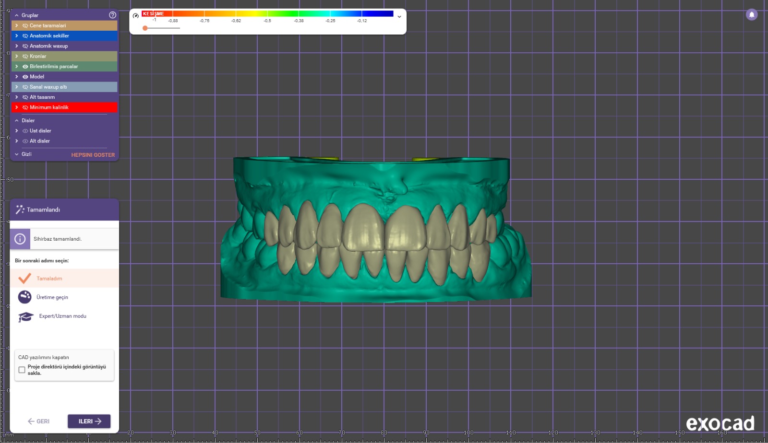Image resolution: width=768 pixels, height=443 pixels.
Task: Enable the Proje direktörü görüntüyü sakla checkbox
Action: (x=22, y=370)
